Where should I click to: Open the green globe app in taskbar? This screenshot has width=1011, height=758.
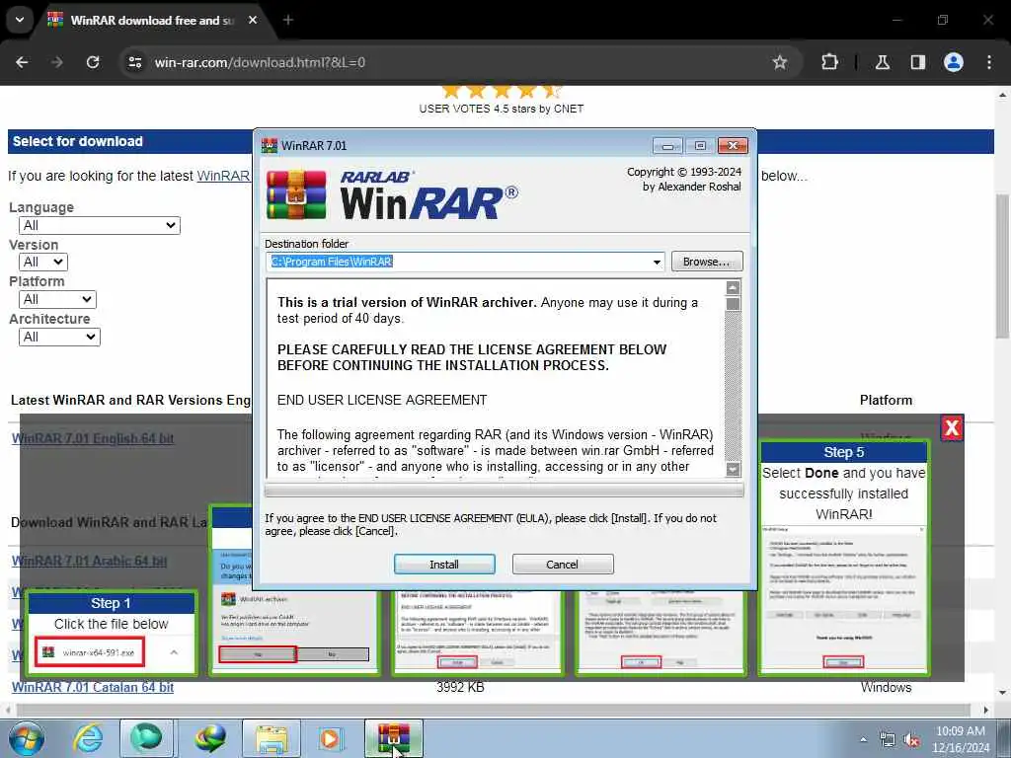coord(147,738)
